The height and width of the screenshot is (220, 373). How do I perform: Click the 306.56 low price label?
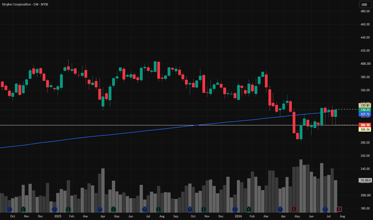(x=365, y=129)
